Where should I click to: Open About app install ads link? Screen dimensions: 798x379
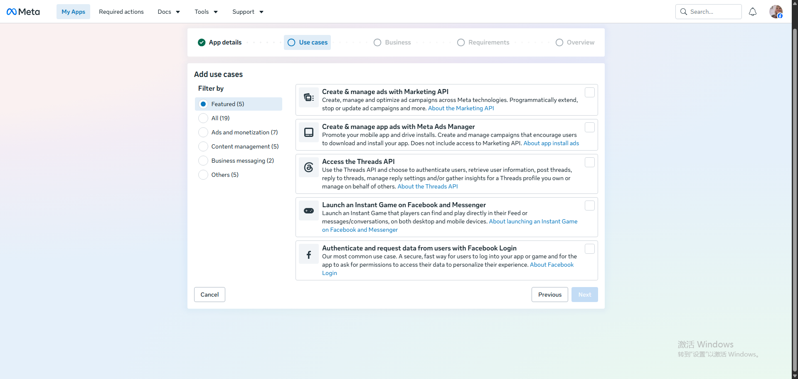click(551, 143)
